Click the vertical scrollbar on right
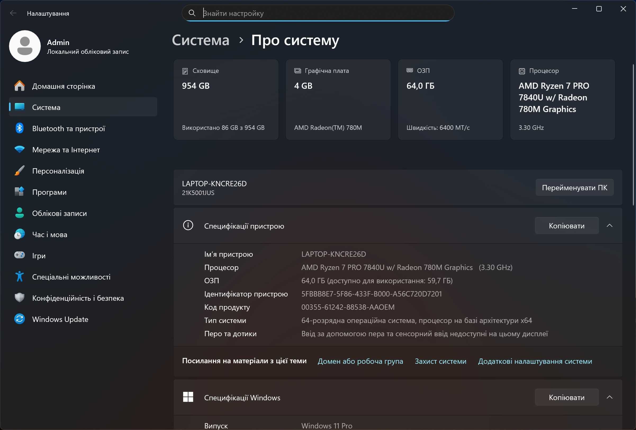The width and height of the screenshot is (636, 430). pos(633,135)
